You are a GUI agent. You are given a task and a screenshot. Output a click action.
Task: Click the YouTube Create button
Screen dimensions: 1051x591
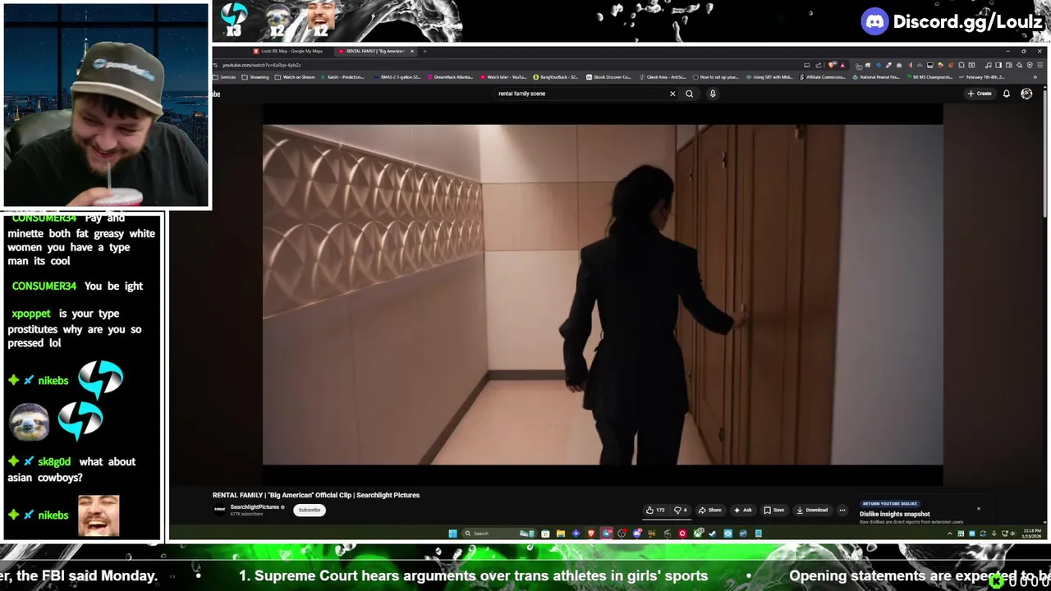tap(980, 94)
